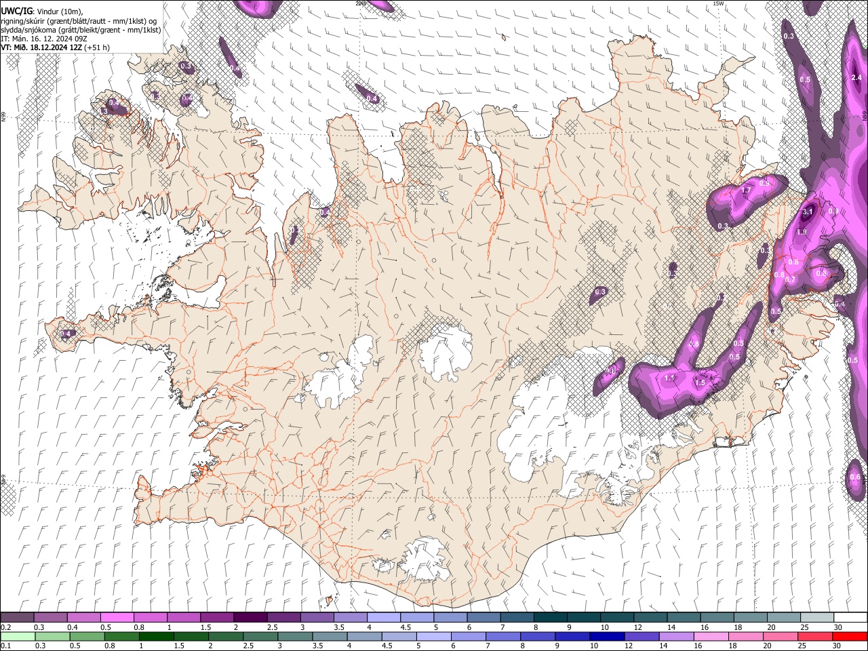Select the bright pink snow swatch between 0.5 and 0.8
Screen dimensions: 868x651
click(117, 617)
